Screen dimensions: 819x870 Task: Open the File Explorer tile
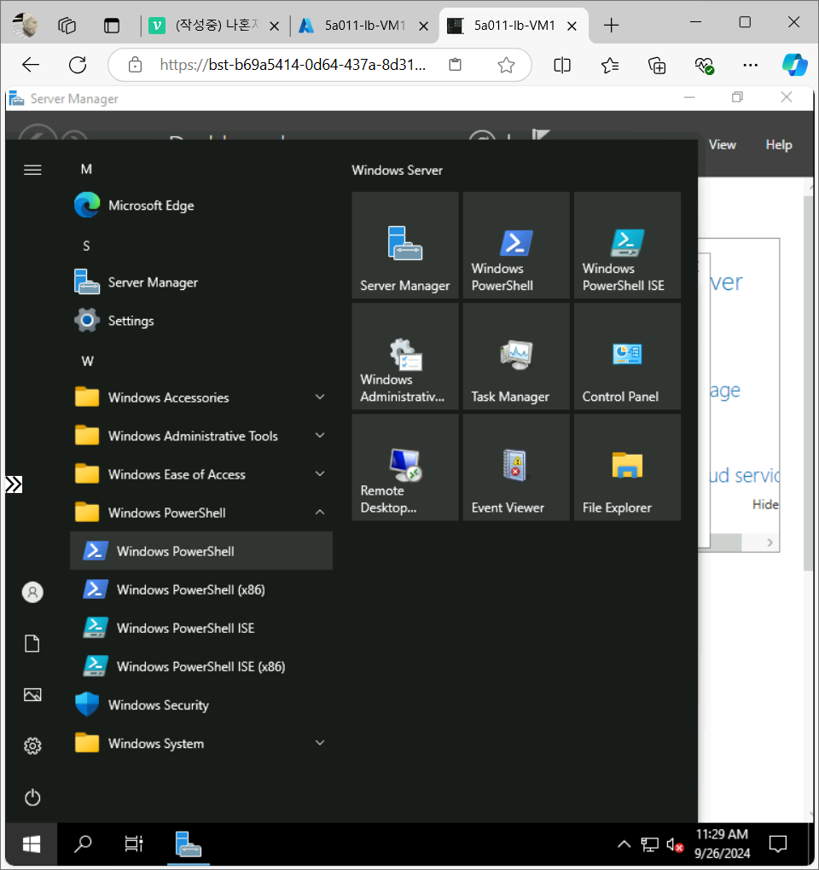627,467
